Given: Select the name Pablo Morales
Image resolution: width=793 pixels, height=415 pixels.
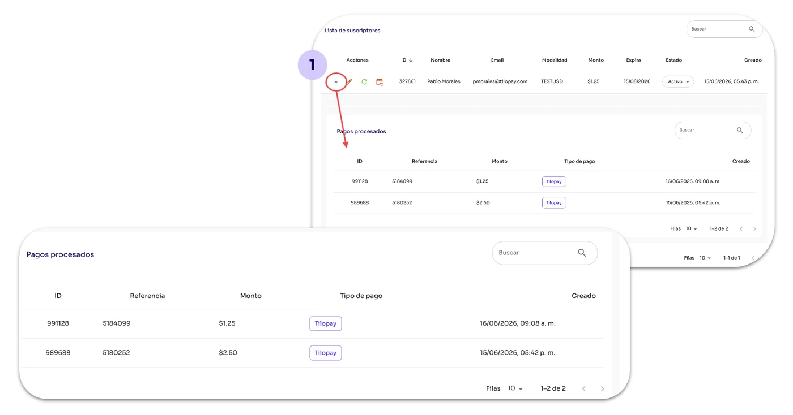Looking at the screenshot, I should [x=444, y=81].
